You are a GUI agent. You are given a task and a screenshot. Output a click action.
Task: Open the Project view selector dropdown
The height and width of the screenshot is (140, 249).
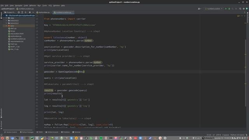pyautogui.click(x=10, y=12)
